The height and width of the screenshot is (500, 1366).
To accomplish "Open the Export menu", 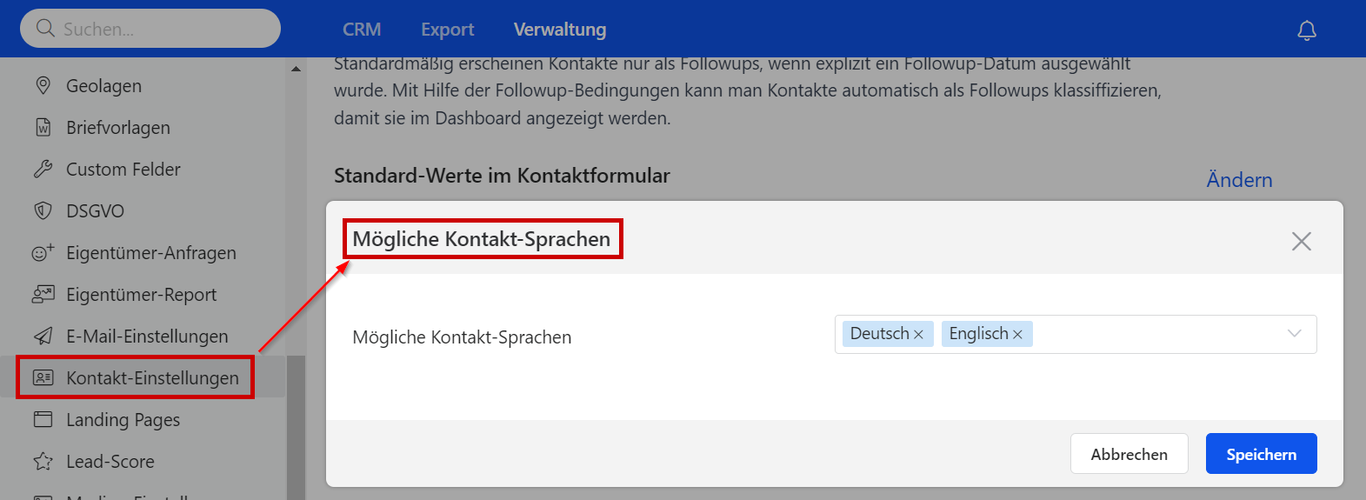I will click(x=447, y=30).
